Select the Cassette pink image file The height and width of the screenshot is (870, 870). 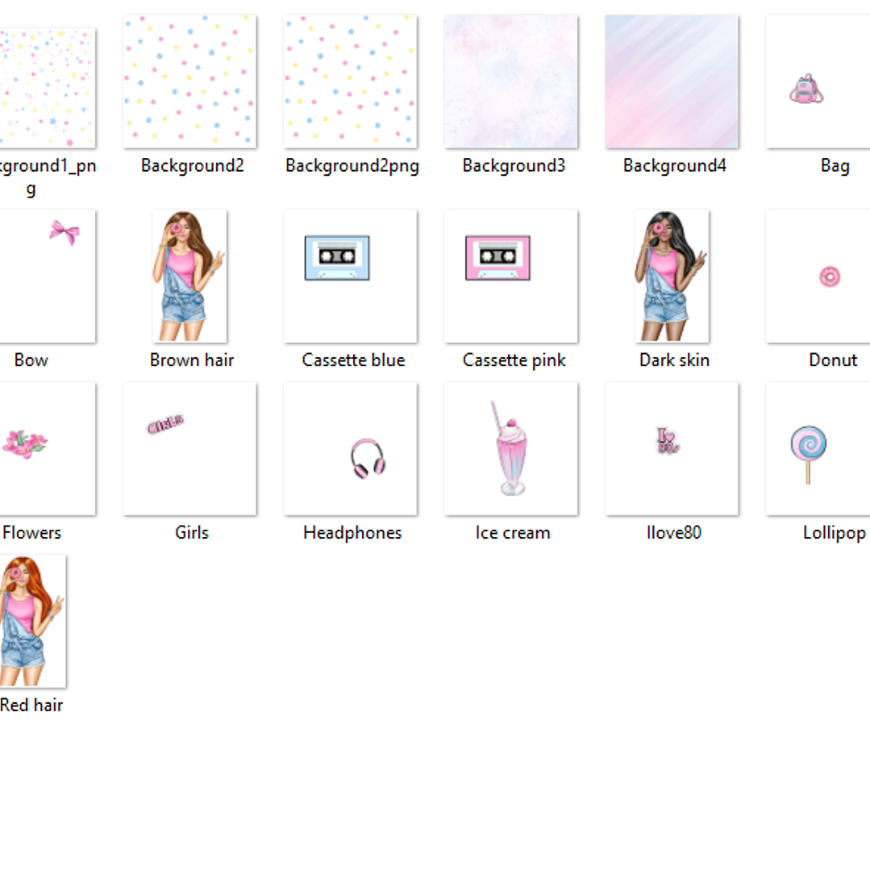510,276
